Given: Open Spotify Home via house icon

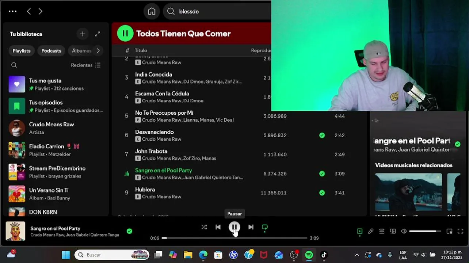Looking at the screenshot, I should [152, 11].
